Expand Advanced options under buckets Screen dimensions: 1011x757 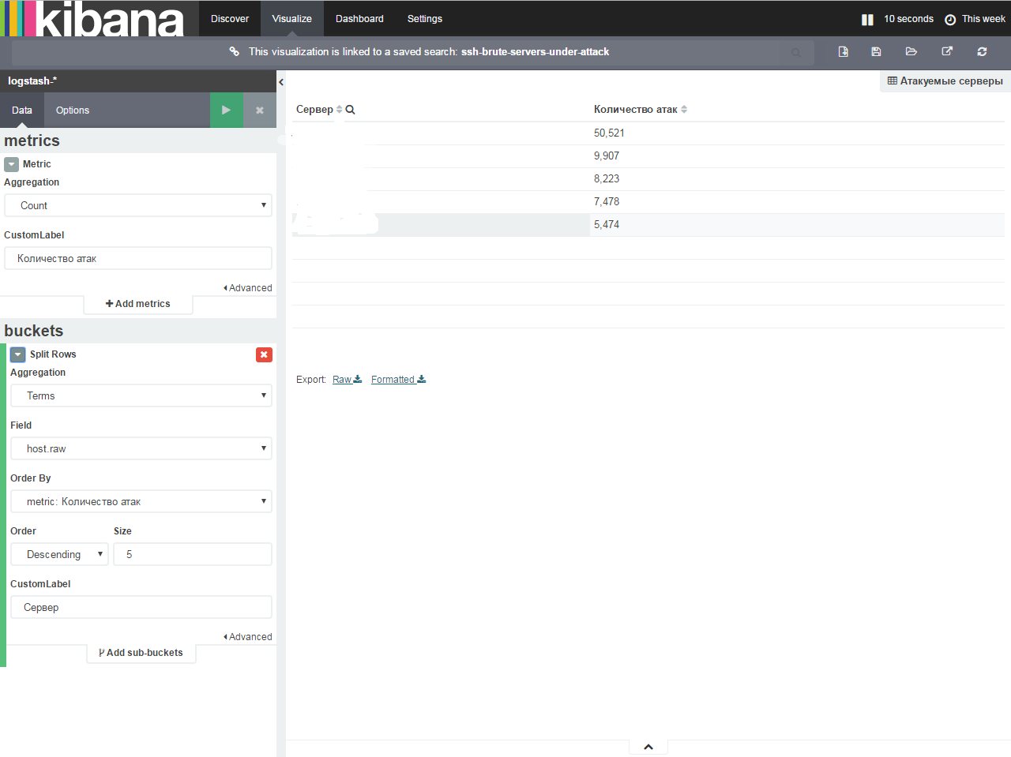(x=248, y=637)
